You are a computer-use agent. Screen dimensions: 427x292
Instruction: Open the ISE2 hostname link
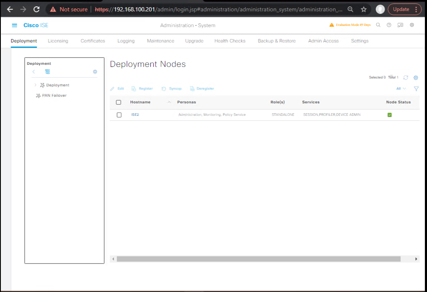135,115
